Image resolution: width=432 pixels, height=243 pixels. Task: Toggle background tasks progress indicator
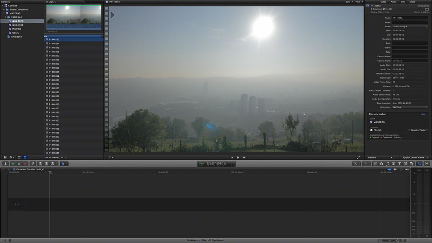[201, 164]
